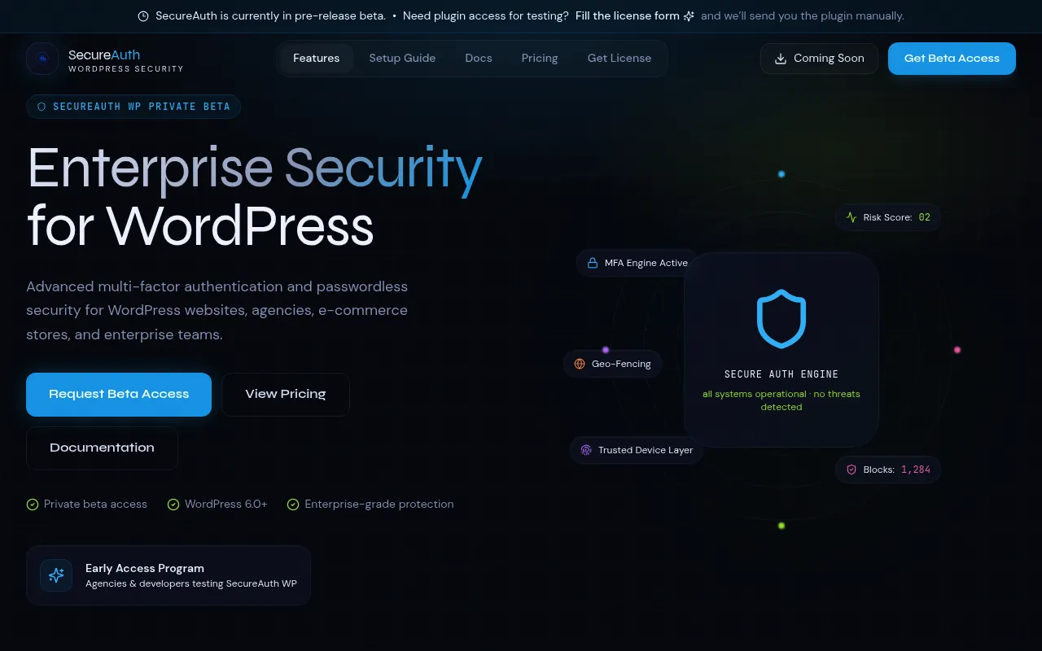Click the WORDPRESS SECURITY tagline
The height and width of the screenshot is (651, 1042).
coord(126,69)
